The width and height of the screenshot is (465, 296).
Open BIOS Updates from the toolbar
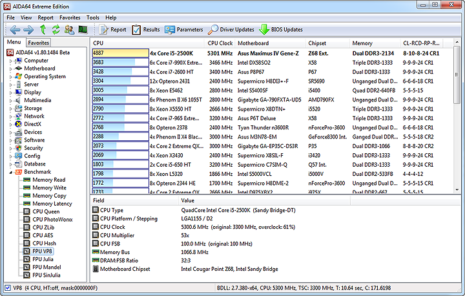[x=281, y=30]
